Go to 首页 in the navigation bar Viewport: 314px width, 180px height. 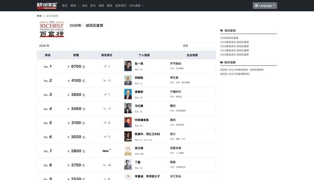pyautogui.click(x=65, y=6)
